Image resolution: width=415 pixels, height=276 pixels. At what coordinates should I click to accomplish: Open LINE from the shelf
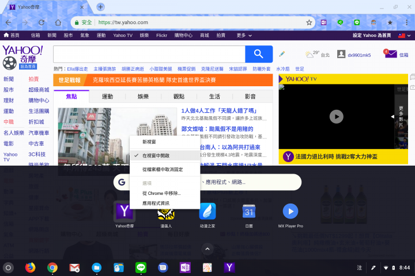[x=141, y=267]
